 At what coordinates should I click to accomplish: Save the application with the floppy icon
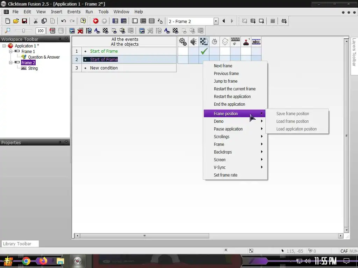pos(24,21)
